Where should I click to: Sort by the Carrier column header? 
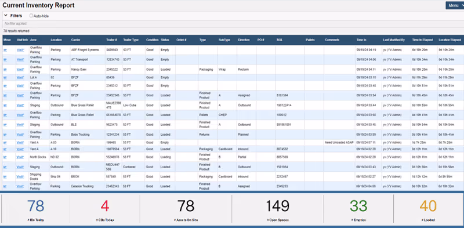[76, 40]
